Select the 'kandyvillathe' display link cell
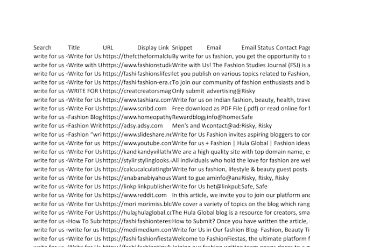 pos(154,152)
